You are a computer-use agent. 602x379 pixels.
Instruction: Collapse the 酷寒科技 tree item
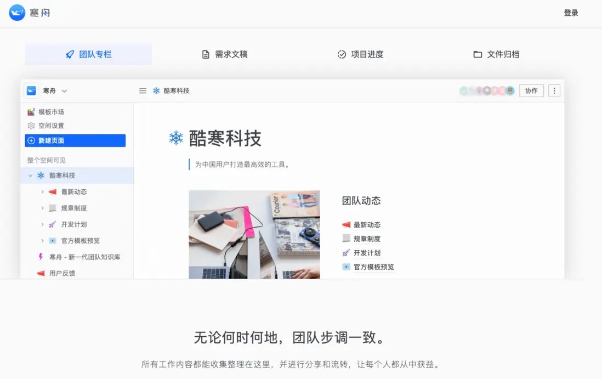30,176
